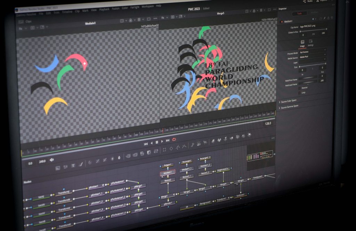This screenshot has width=356, height=231.
Task: Add a Text+ tool from toolbar
Action: (73, 166)
